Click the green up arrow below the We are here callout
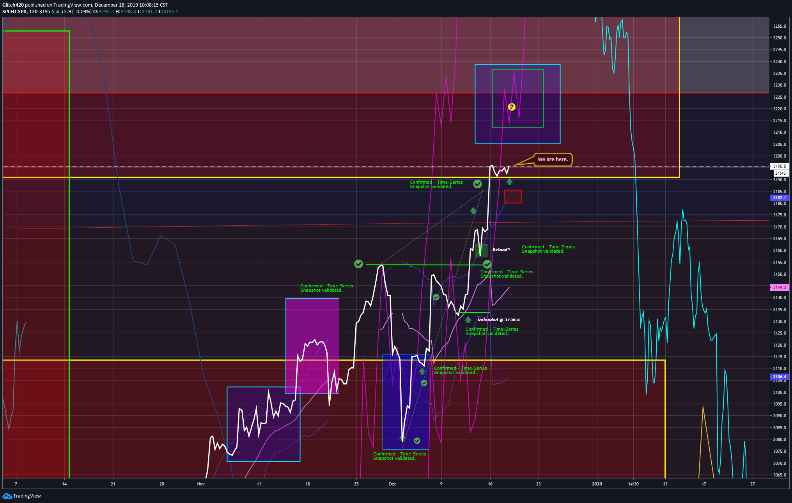The height and width of the screenshot is (503, 792). tap(509, 182)
